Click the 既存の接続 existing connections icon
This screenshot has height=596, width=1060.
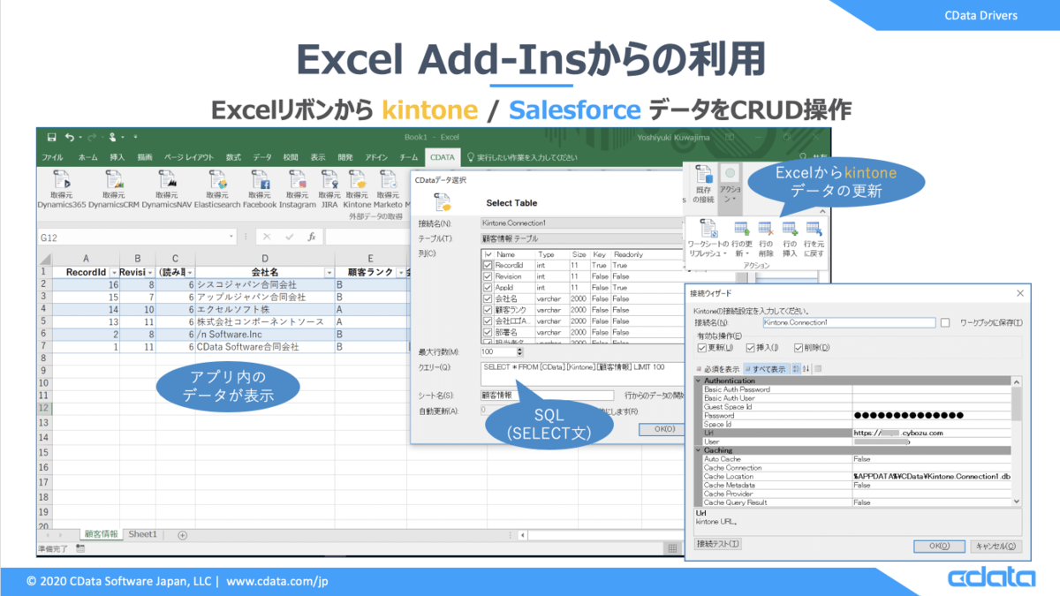tap(704, 175)
